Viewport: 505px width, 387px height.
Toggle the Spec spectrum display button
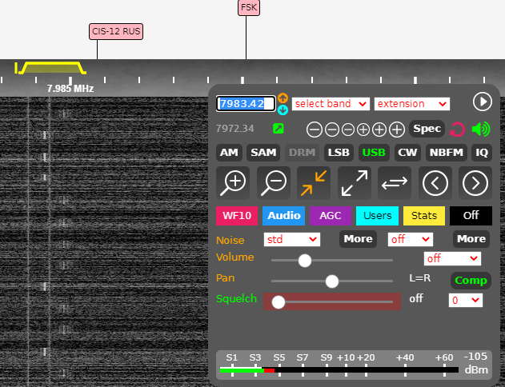point(427,129)
